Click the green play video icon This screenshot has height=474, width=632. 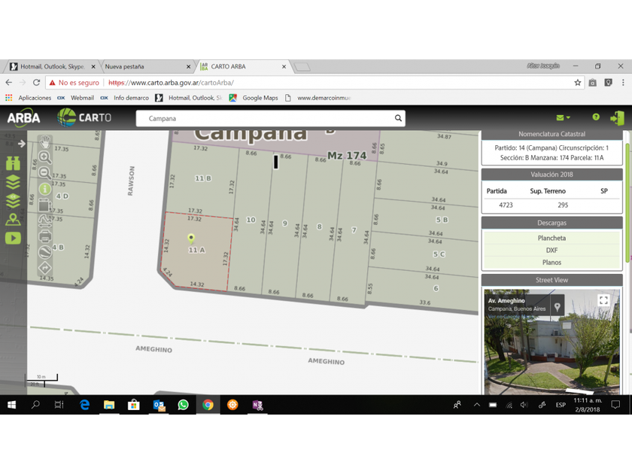click(x=13, y=238)
